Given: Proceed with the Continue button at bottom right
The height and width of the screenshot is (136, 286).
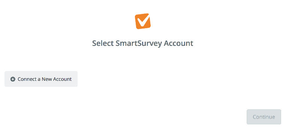Looking at the screenshot, I should click(264, 117).
